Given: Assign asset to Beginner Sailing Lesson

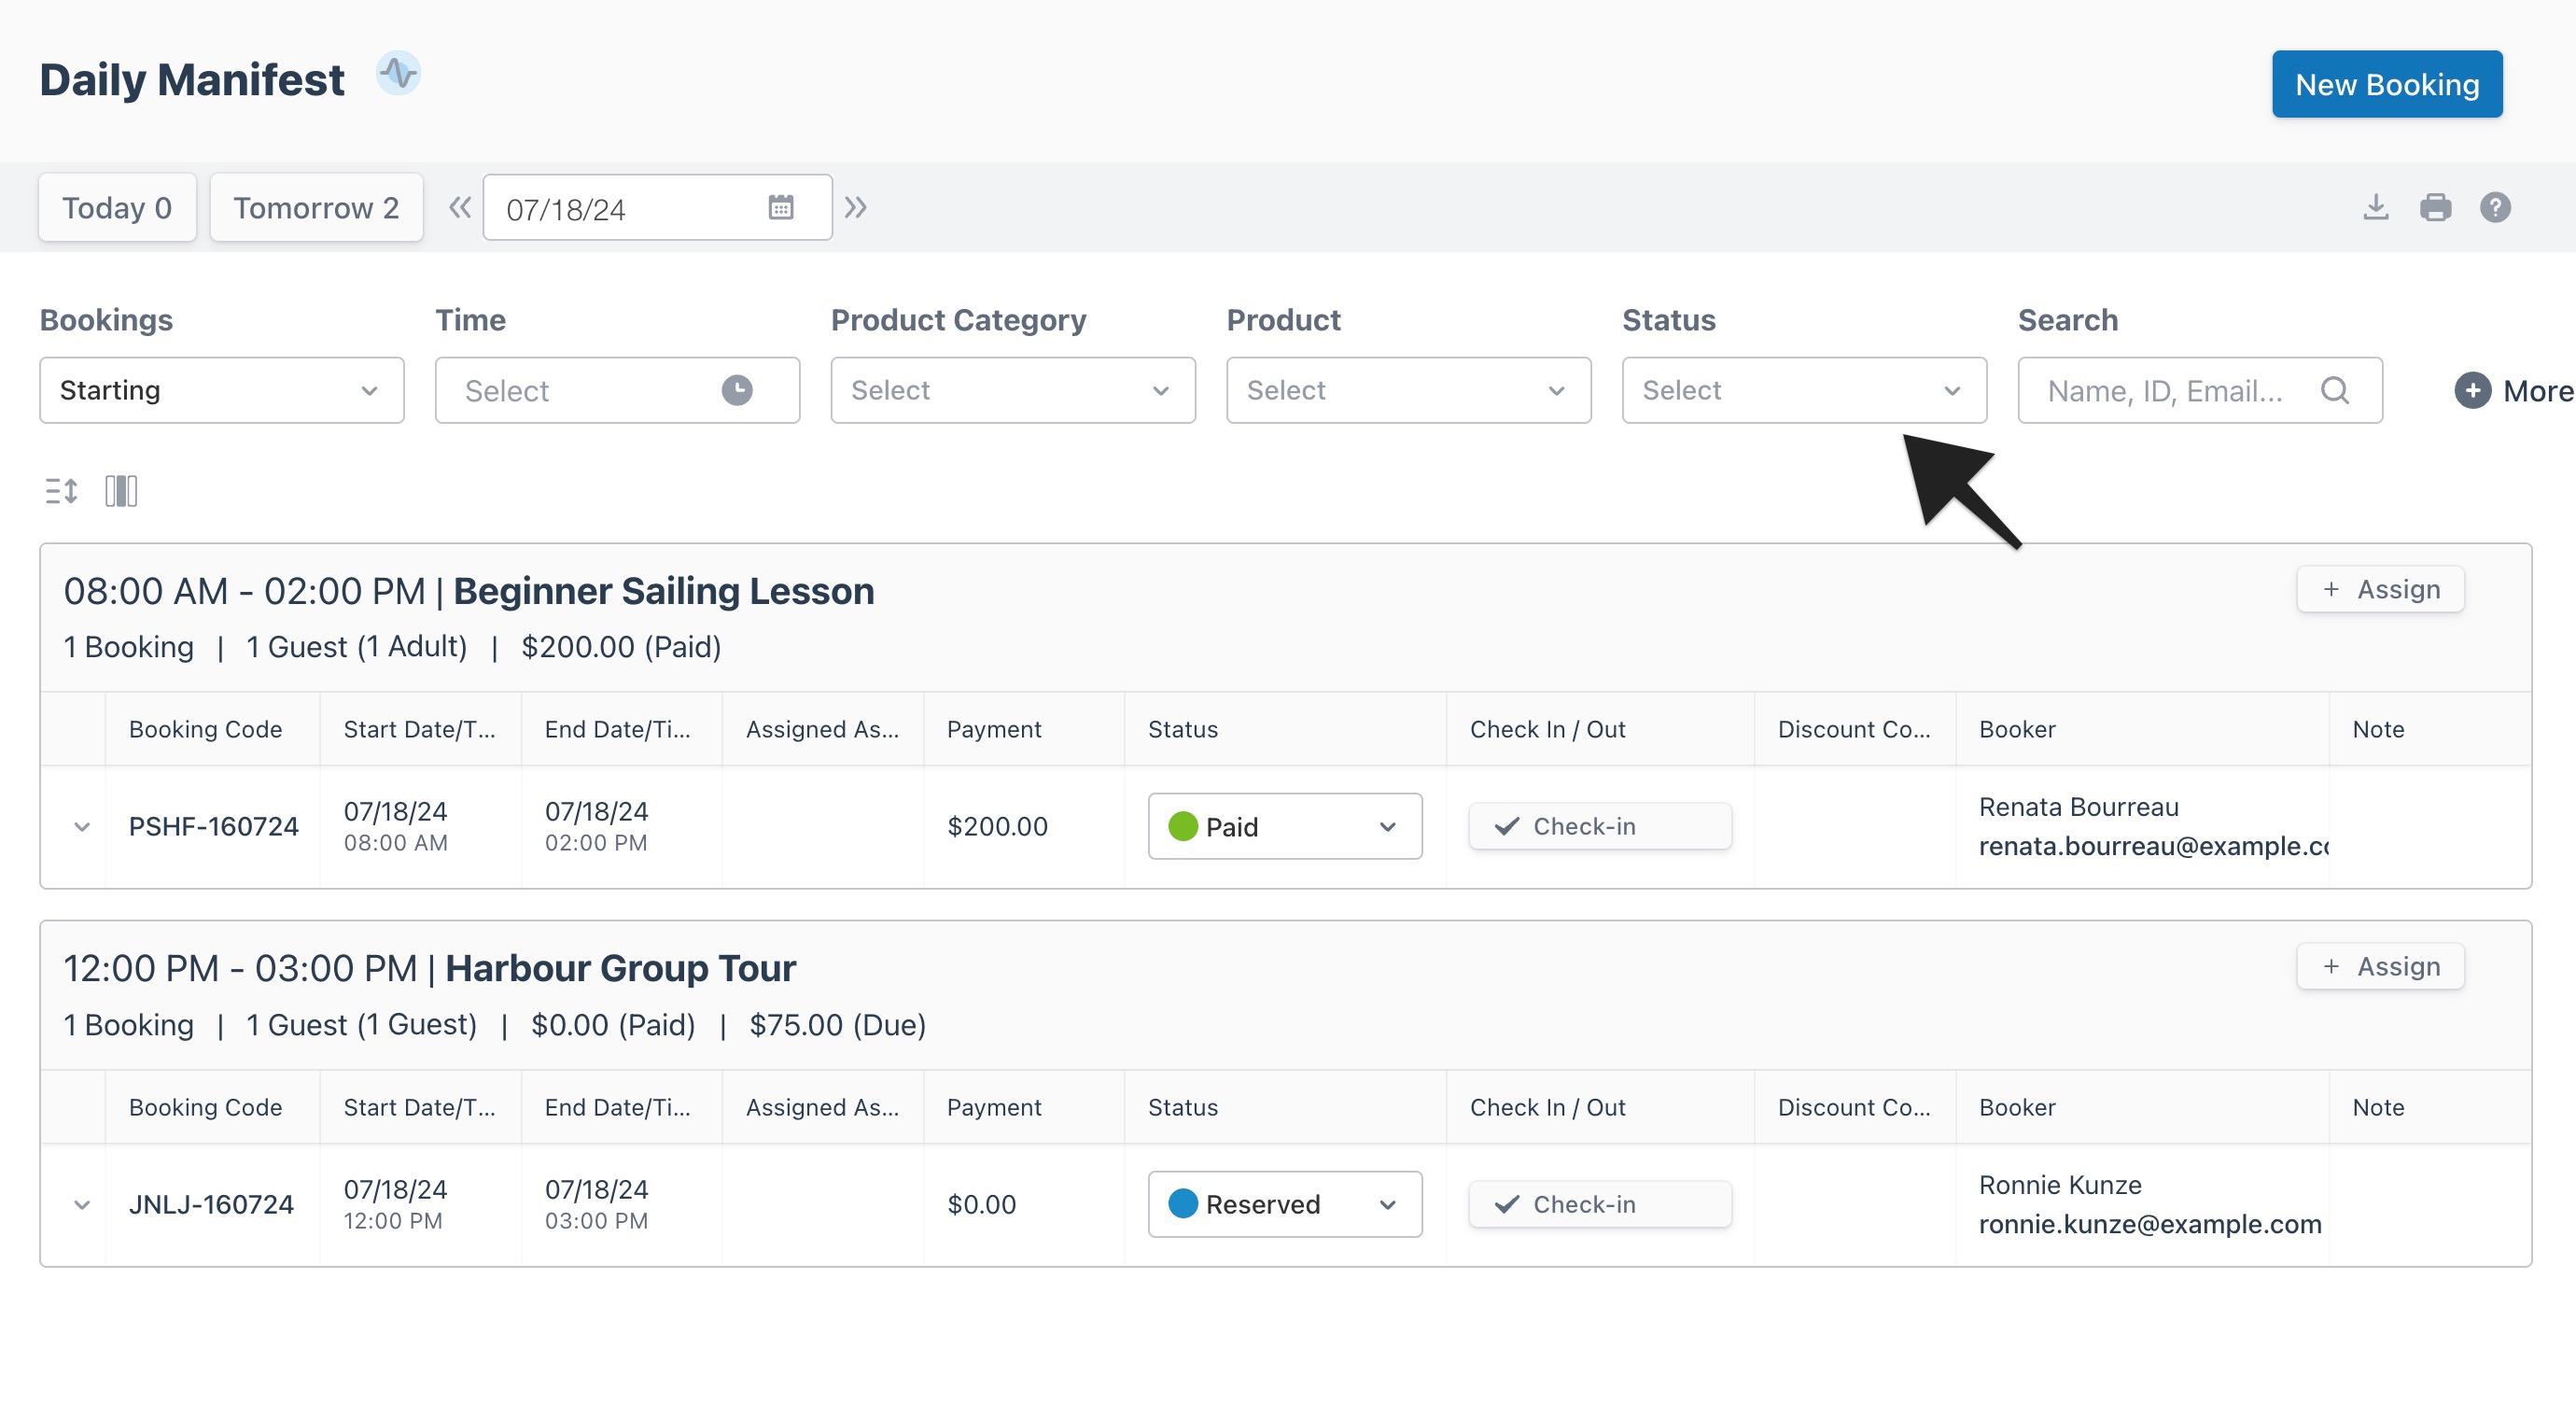Looking at the screenshot, I should [2380, 589].
